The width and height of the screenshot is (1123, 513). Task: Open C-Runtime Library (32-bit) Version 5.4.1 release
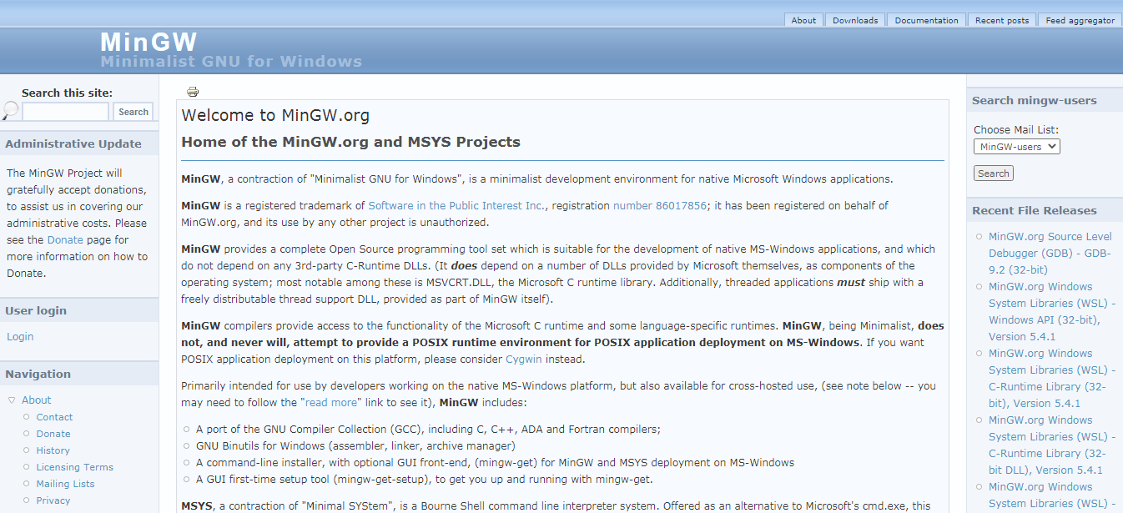click(x=1052, y=379)
